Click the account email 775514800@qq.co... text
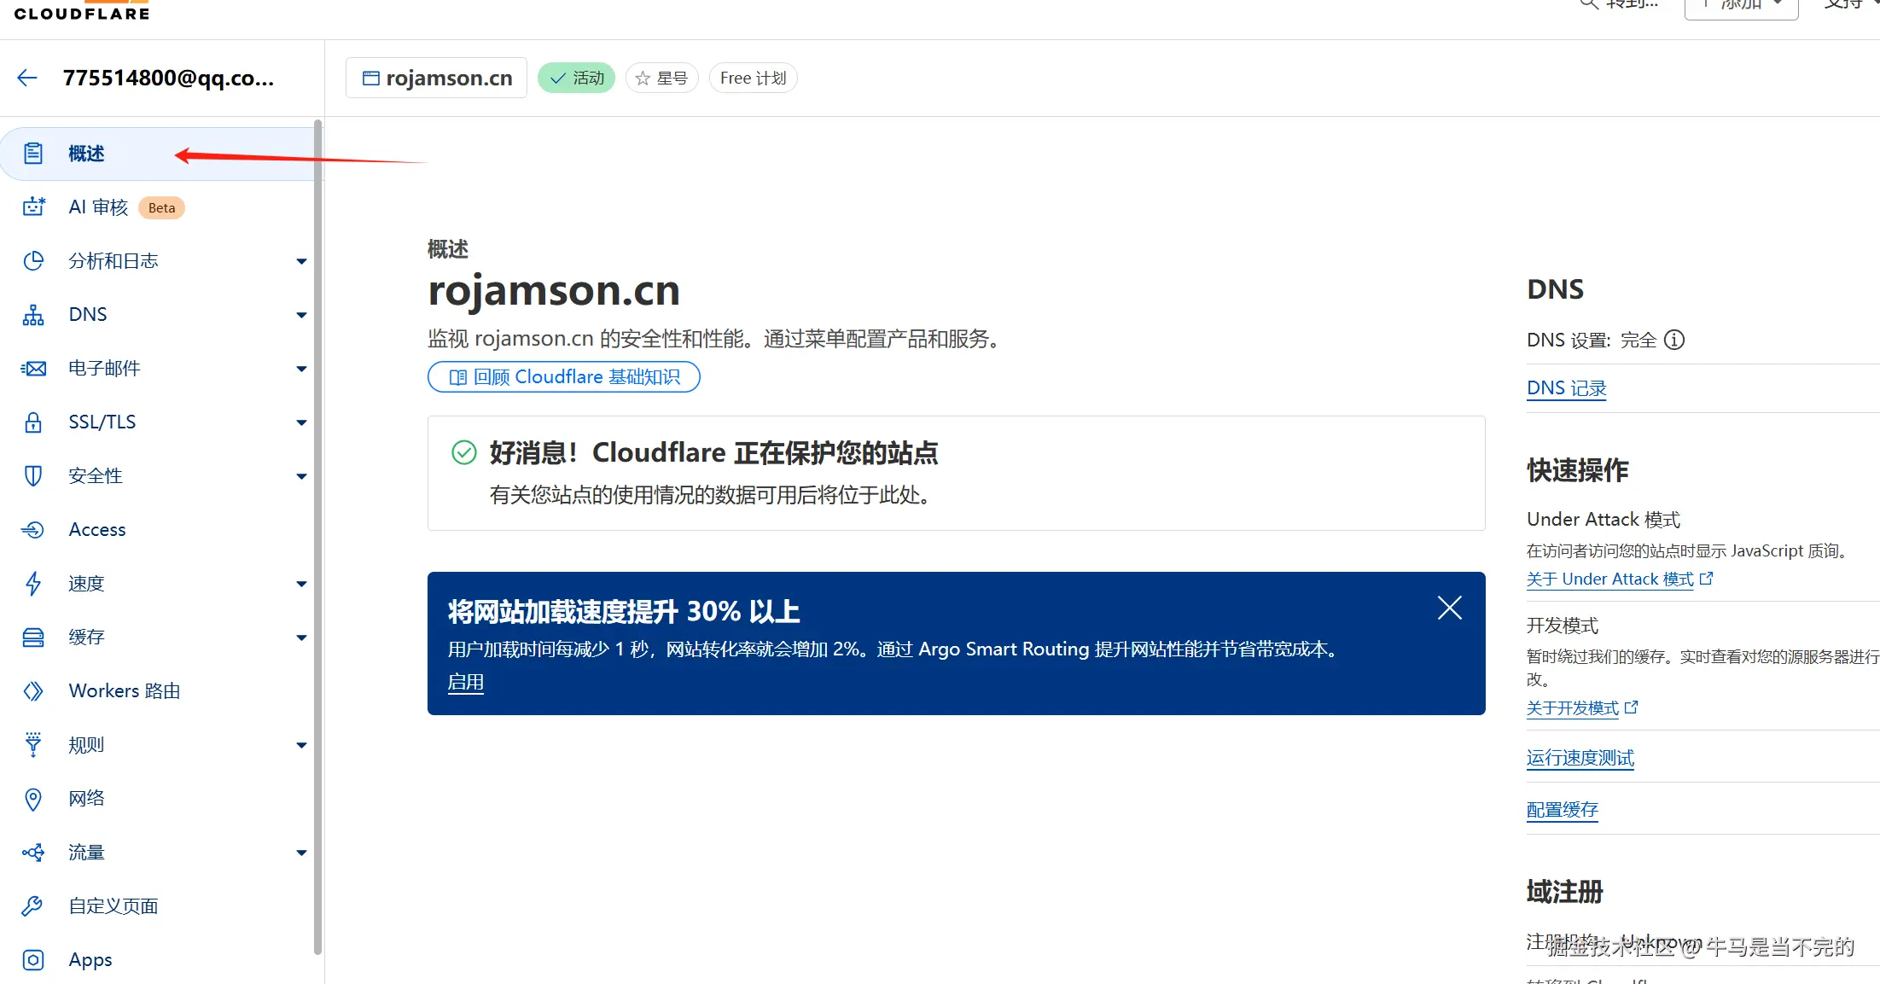1880x984 pixels. (x=169, y=79)
